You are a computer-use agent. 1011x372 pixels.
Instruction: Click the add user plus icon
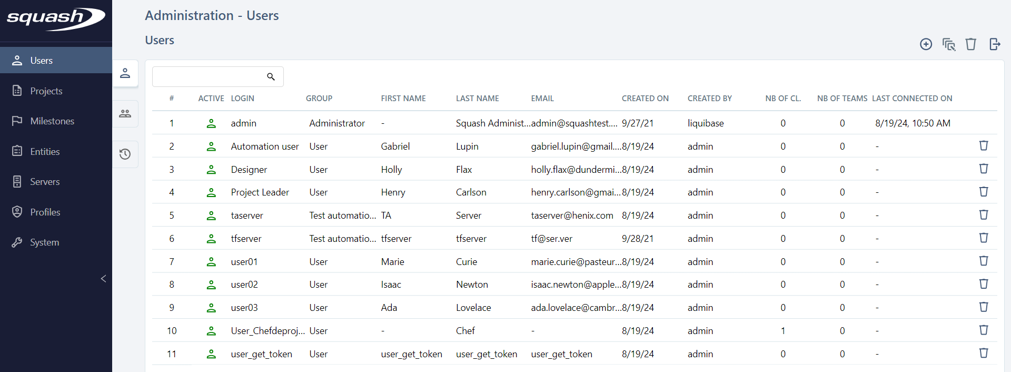coord(926,44)
